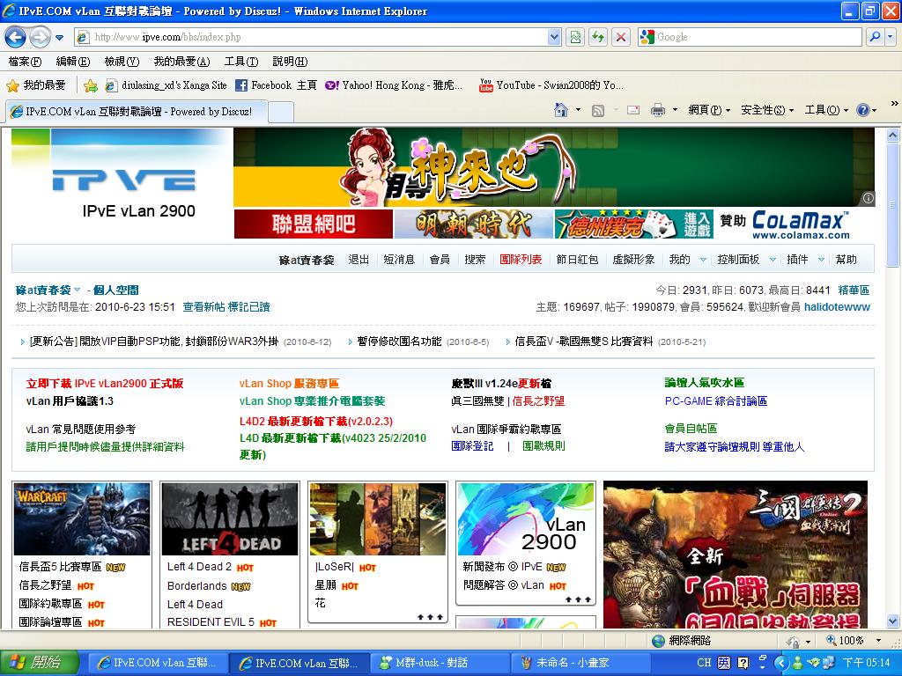
Task: Click the Add to Favorites Bar icon
Action: (x=90, y=85)
